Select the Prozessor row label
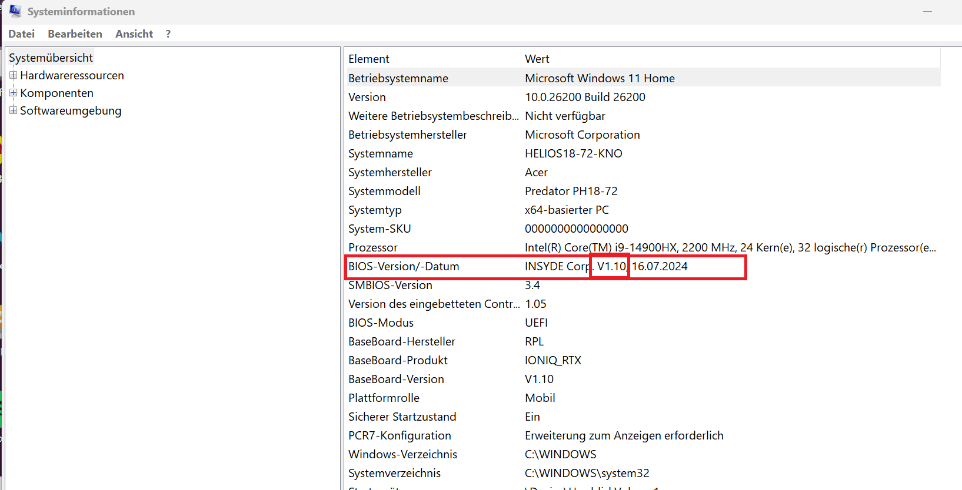Viewport: 962px width, 490px height. coord(373,247)
